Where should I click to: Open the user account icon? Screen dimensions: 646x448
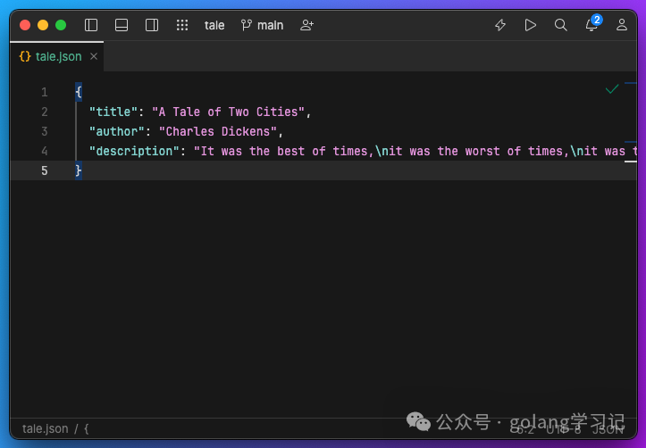622,25
